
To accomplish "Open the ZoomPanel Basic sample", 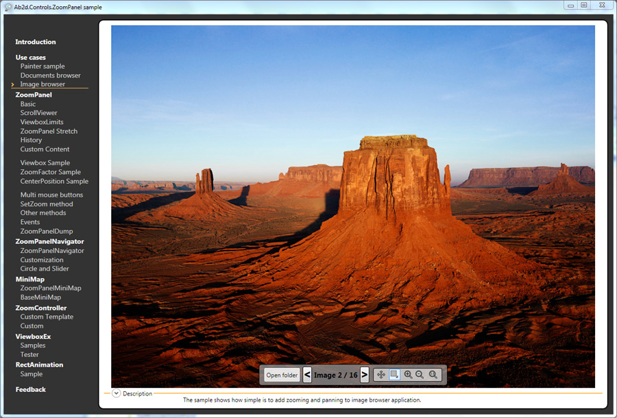I will 28,104.
